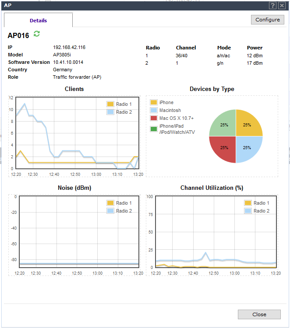Click Radio 1 swatch in Channel Utilization legend
Viewport: 290px width, 328px height.
(248, 203)
